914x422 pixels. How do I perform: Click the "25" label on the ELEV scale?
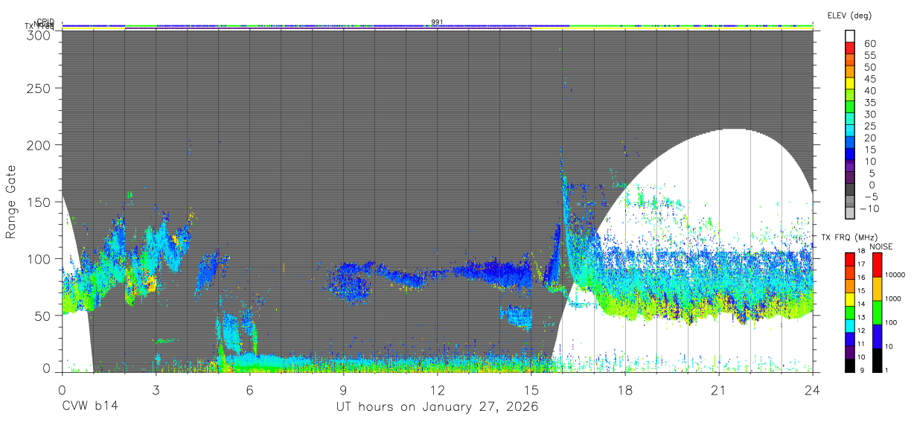click(x=869, y=127)
